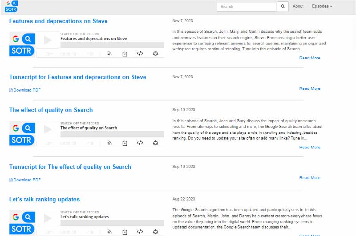This screenshot has height=236, width=356.
Task: Seek in ranking updates player progress bar
Action: coord(112,223)
